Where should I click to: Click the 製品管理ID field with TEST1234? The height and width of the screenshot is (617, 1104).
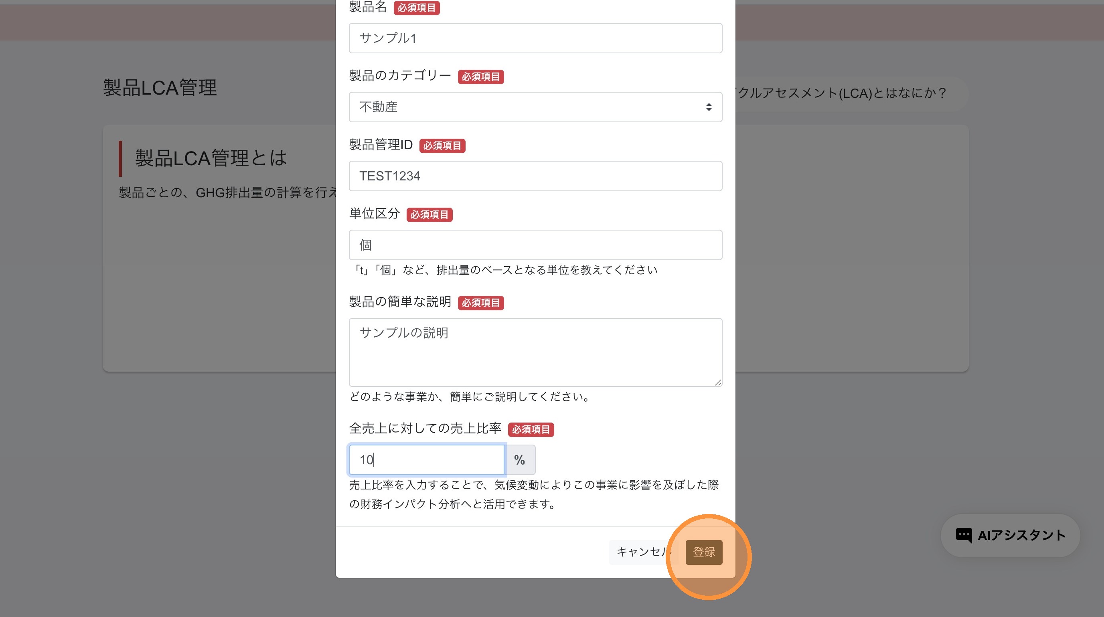[535, 176]
